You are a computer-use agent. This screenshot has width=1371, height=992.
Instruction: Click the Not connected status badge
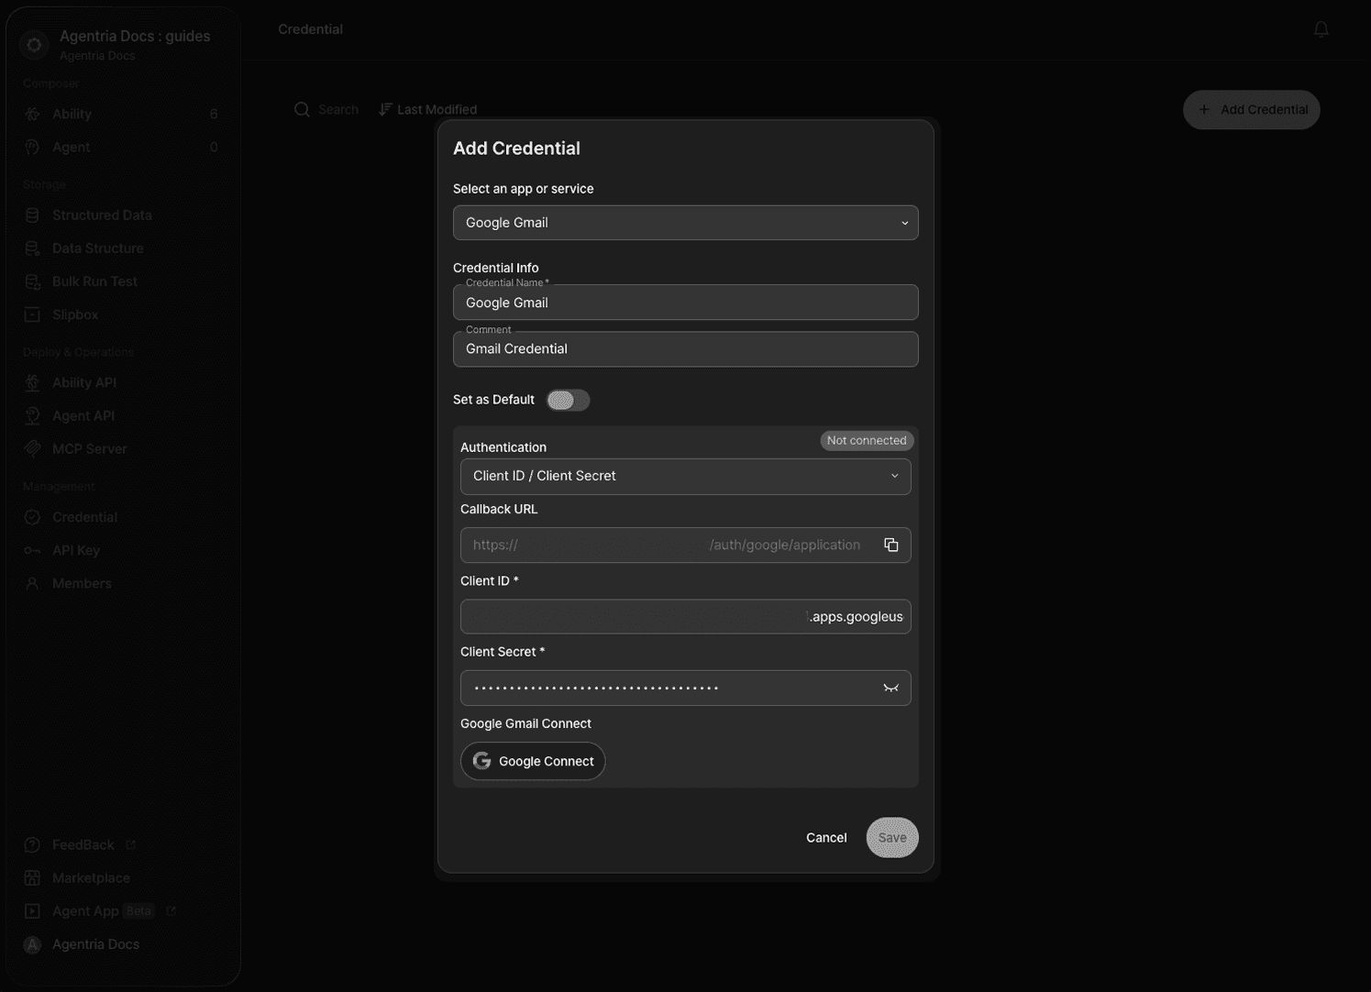(x=867, y=440)
